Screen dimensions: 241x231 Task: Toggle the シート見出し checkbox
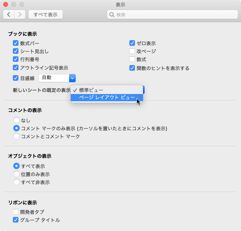tap(16, 51)
